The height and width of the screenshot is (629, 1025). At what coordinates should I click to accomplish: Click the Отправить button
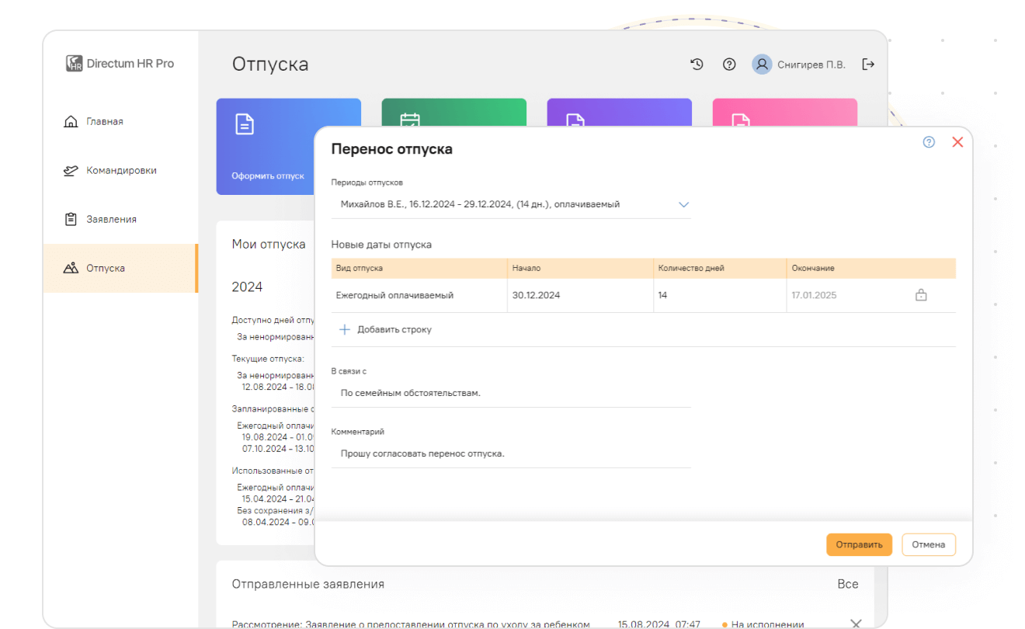pos(859,544)
